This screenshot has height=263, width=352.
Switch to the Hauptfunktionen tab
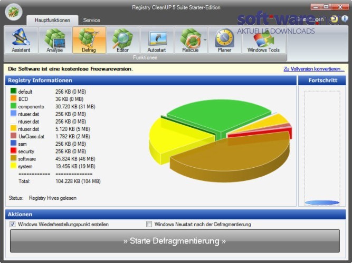tap(52, 20)
